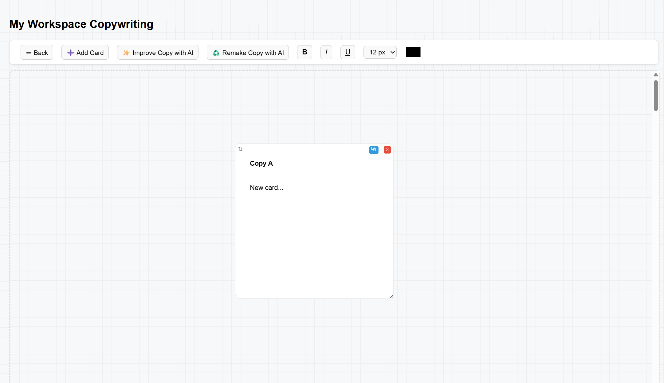
Task: Toggle underline formatting
Action: pyautogui.click(x=348, y=52)
